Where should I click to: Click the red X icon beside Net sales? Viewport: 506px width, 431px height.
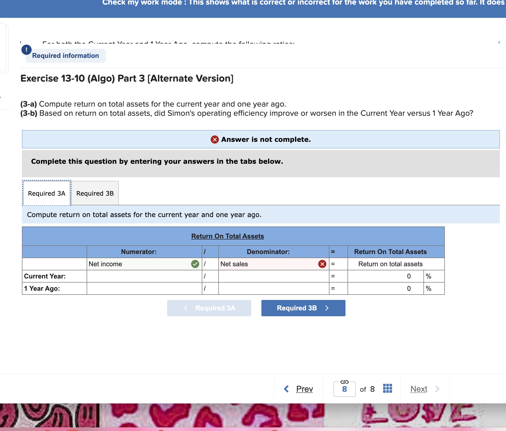click(x=322, y=264)
